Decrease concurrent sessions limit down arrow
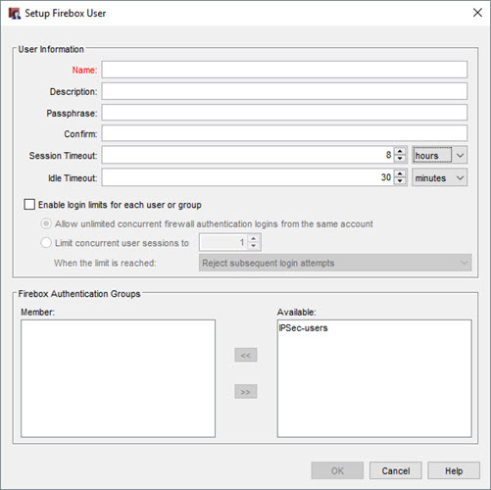The height and width of the screenshot is (490, 491). click(x=254, y=246)
